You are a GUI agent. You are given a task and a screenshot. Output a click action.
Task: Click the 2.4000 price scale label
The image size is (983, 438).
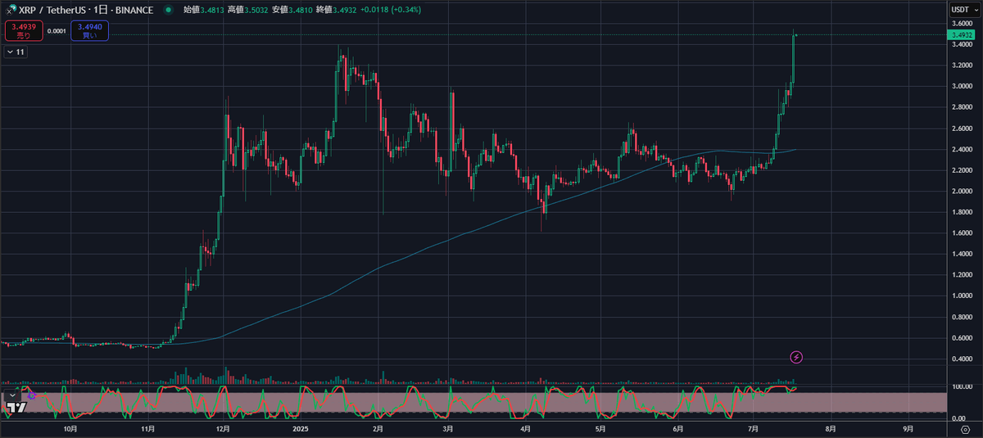(x=962, y=150)
